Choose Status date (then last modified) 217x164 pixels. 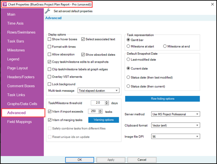pyautogui.click(x=128, y=77)
